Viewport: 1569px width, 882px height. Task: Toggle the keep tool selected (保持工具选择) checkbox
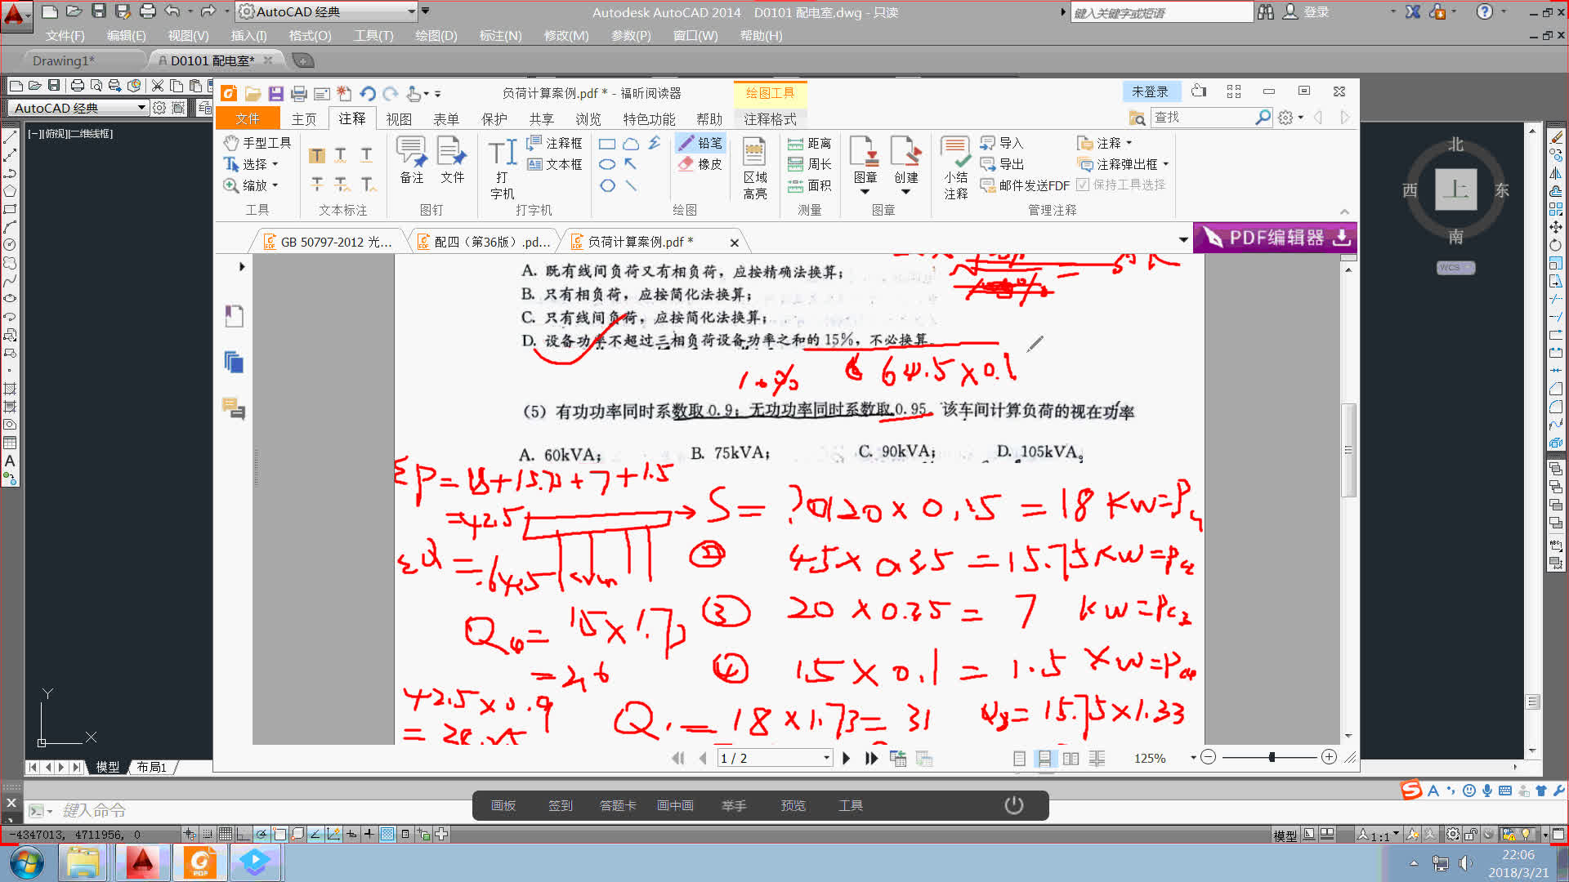(x=1083, y=185)
